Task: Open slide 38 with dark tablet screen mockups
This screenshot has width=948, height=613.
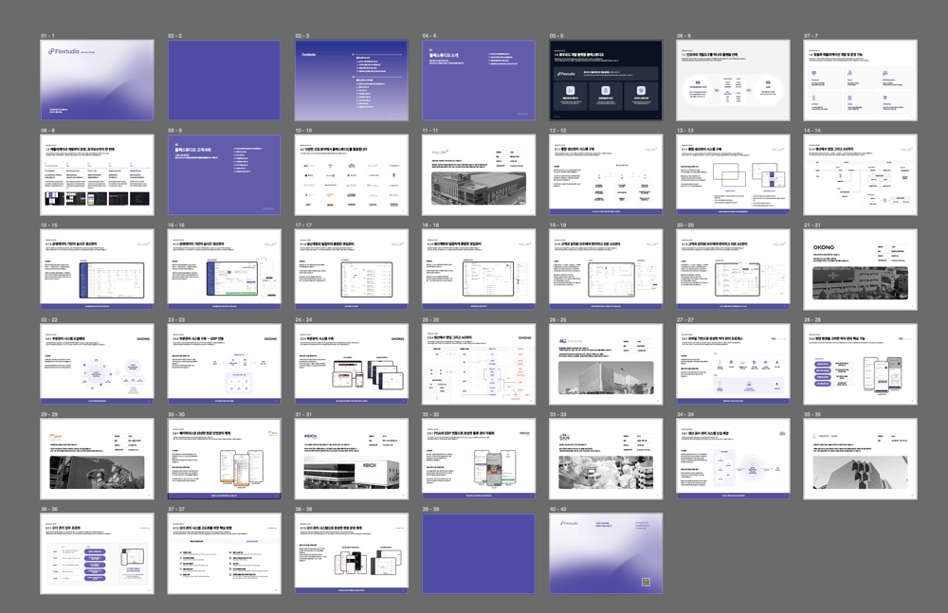Action: click(351, 553)
